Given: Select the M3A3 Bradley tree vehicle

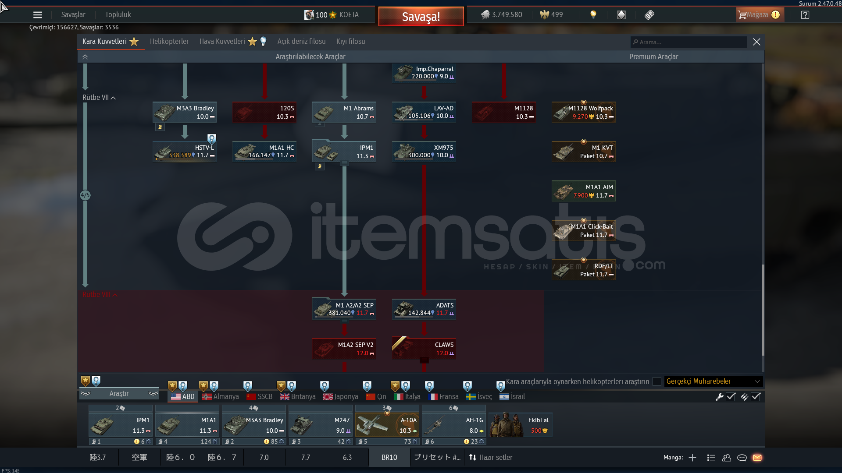Looking at the screenshot, I should pos(185,112).
